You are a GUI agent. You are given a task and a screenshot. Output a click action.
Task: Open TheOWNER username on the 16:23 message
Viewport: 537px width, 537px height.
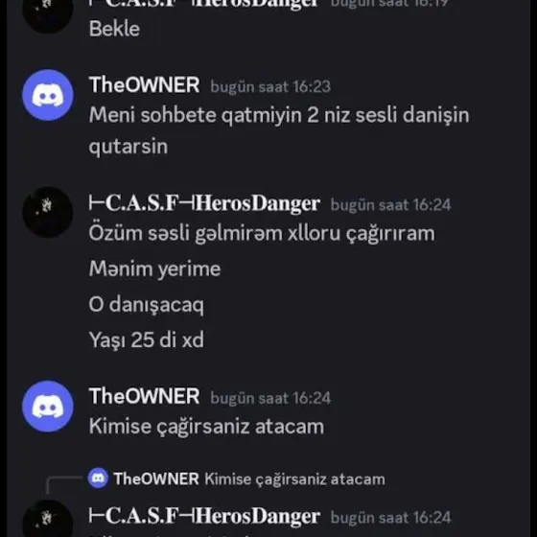click(x=144, y=85)
